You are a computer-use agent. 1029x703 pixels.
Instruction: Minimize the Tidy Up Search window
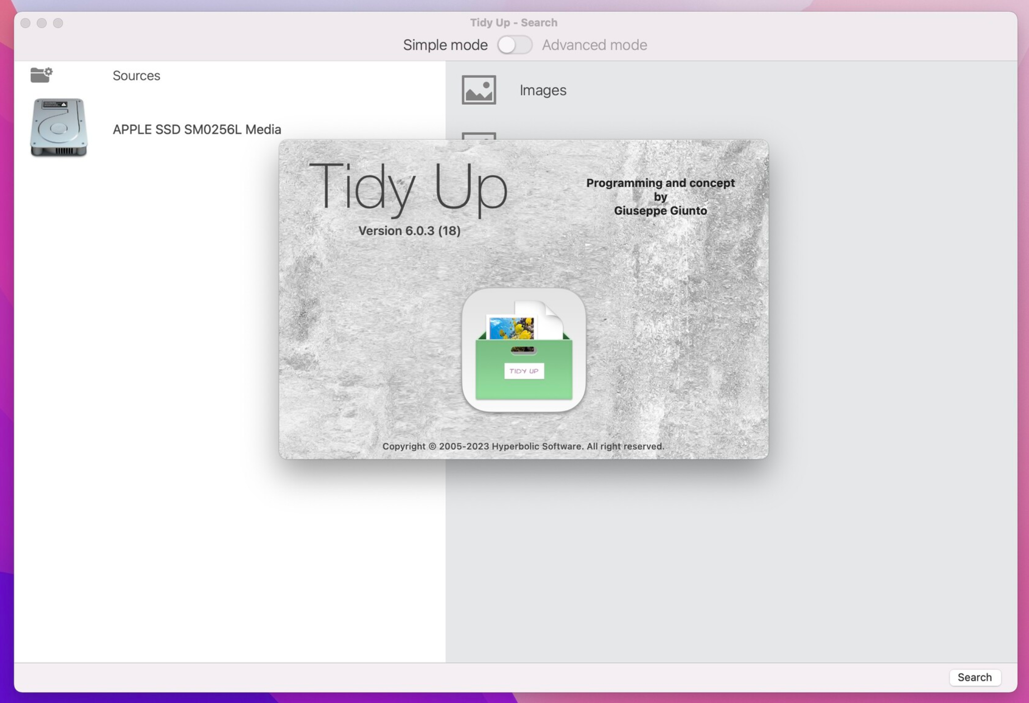point(41,23)
